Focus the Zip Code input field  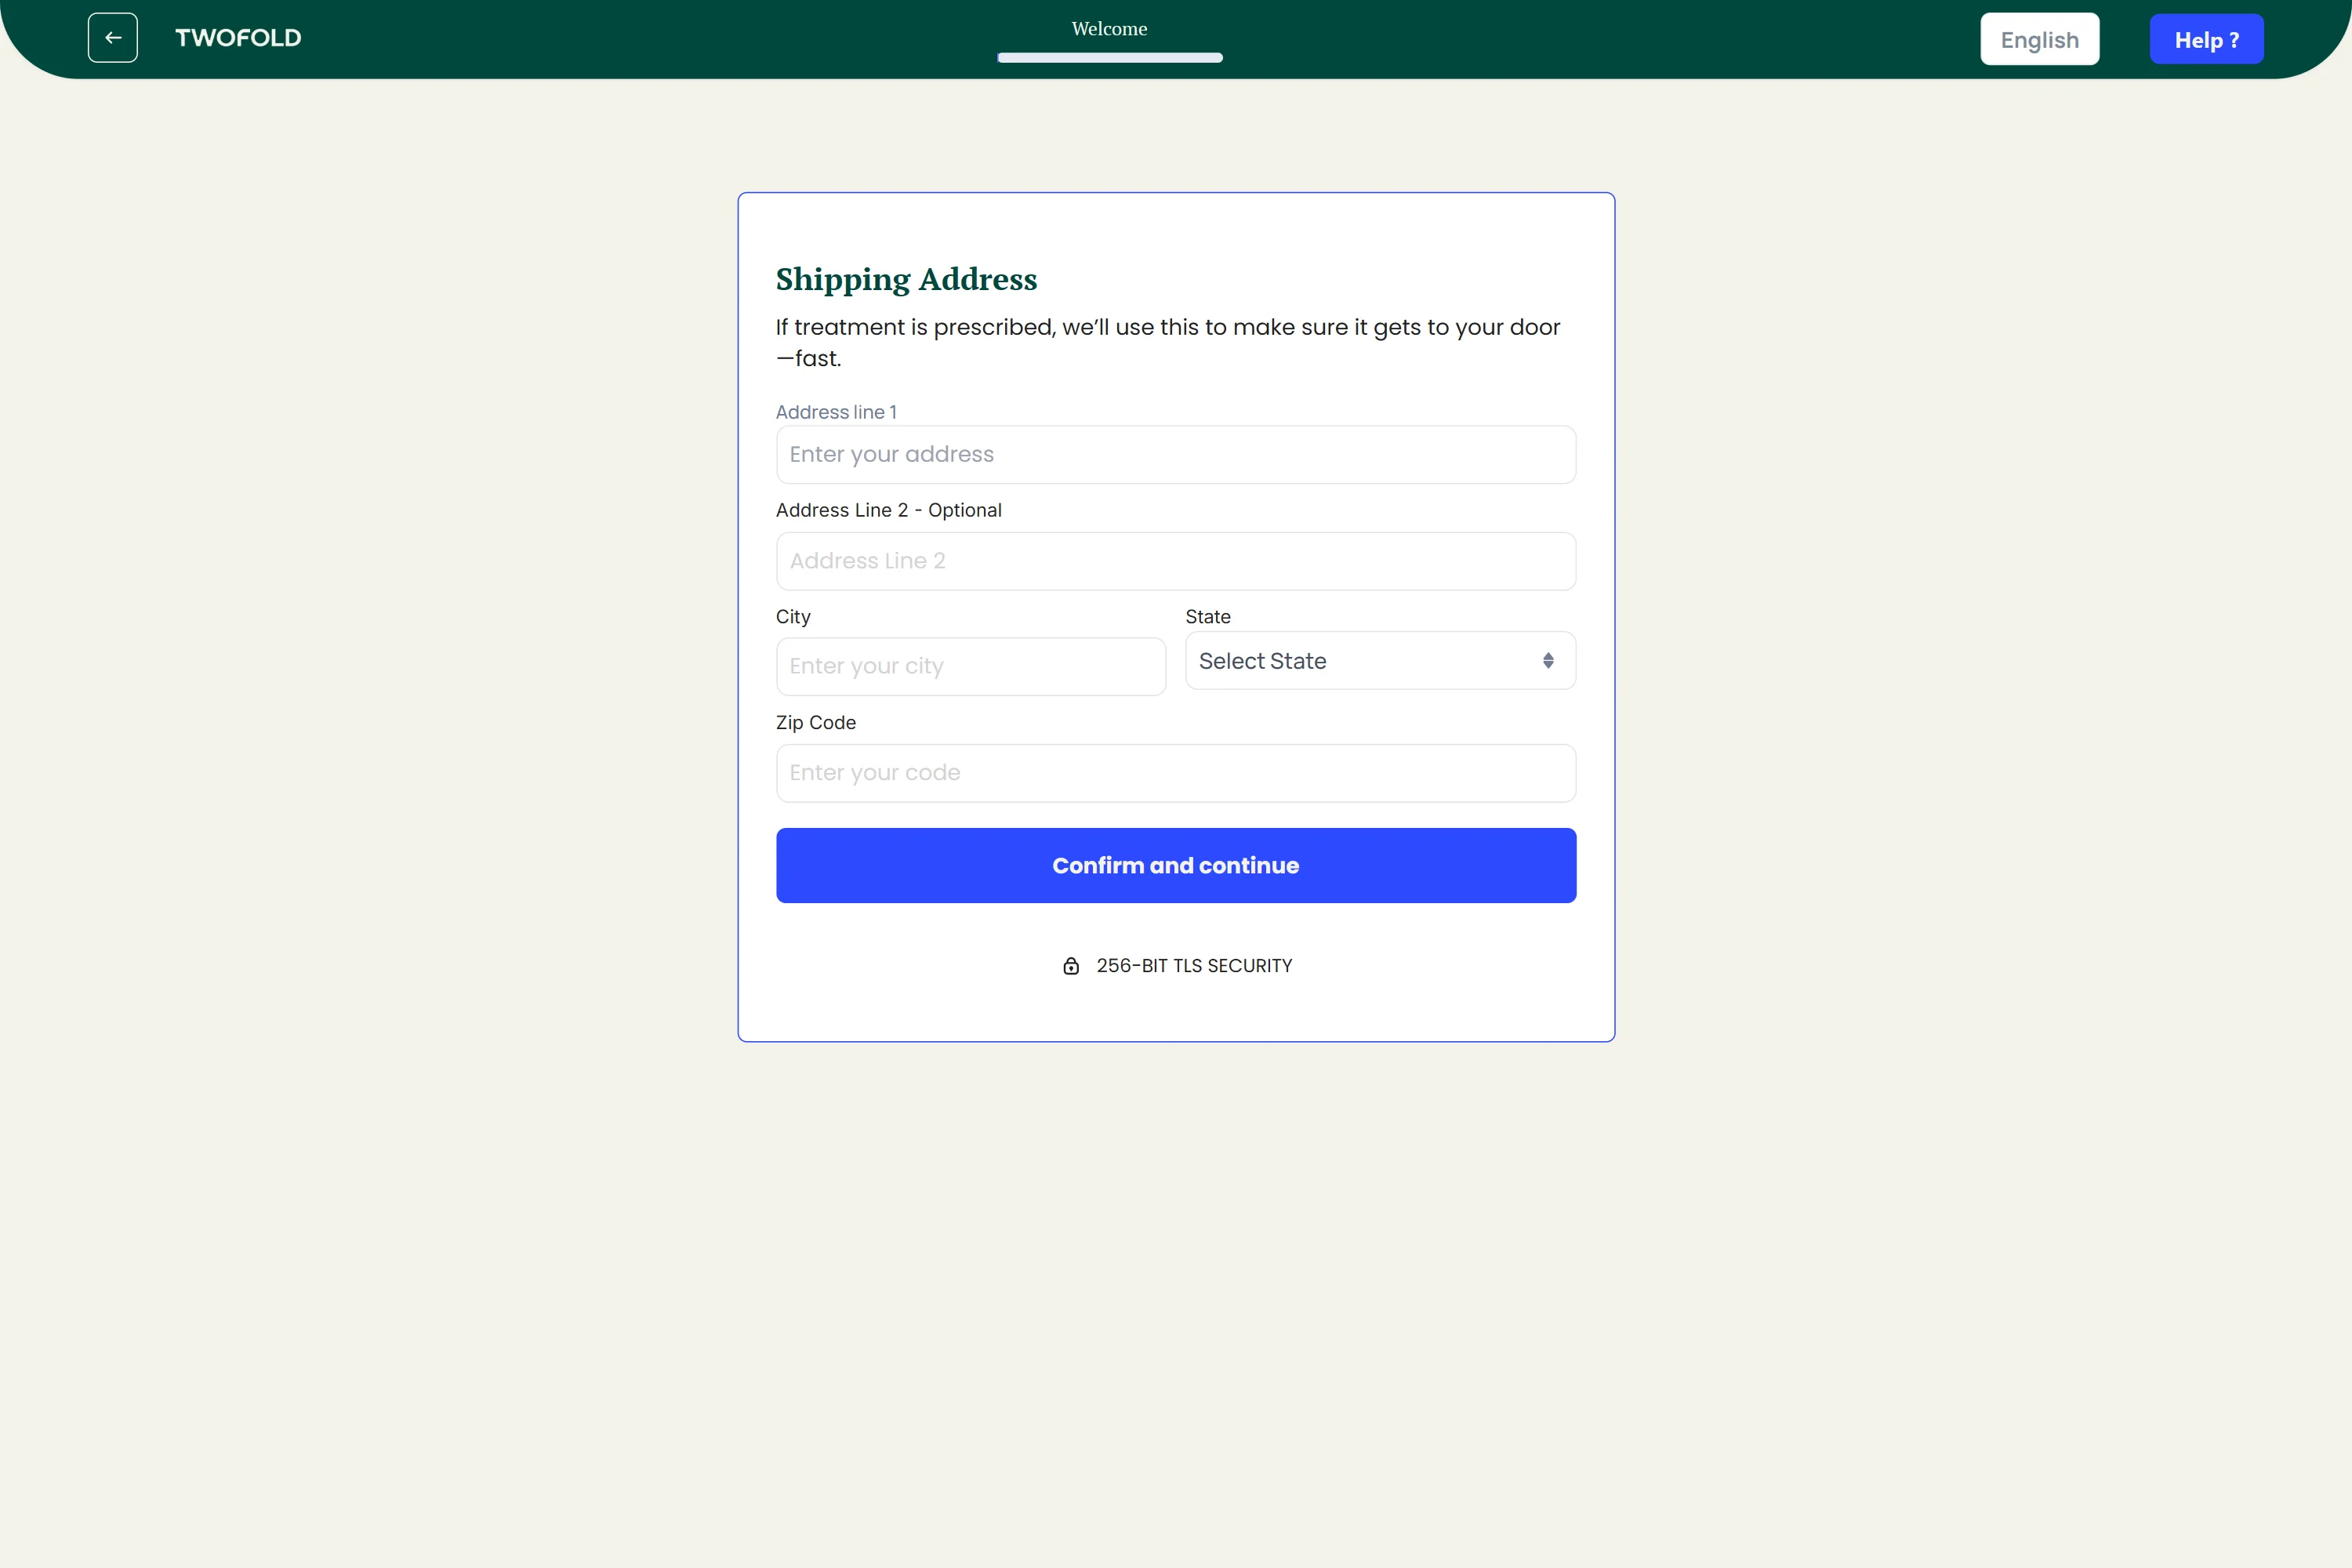pos(1175,773)
